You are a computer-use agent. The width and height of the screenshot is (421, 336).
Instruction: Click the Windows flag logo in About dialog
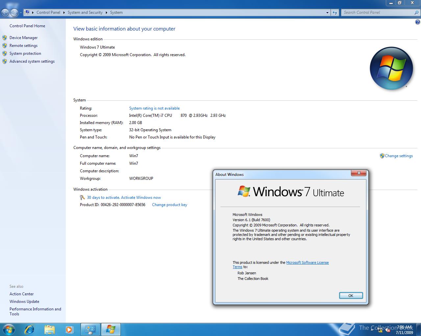coord(244,191)
